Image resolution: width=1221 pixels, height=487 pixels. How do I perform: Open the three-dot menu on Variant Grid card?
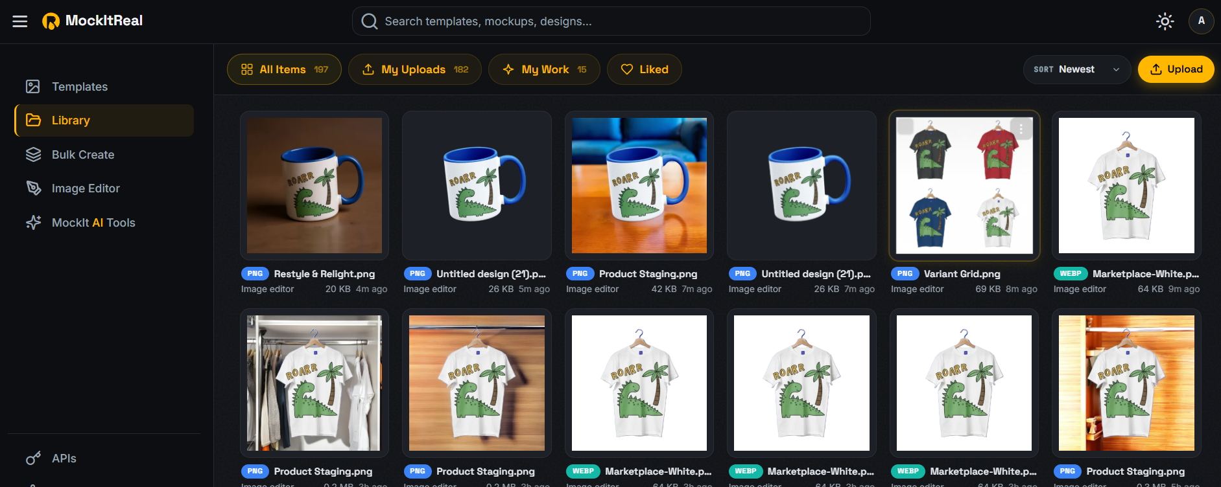pos(1021,129)
